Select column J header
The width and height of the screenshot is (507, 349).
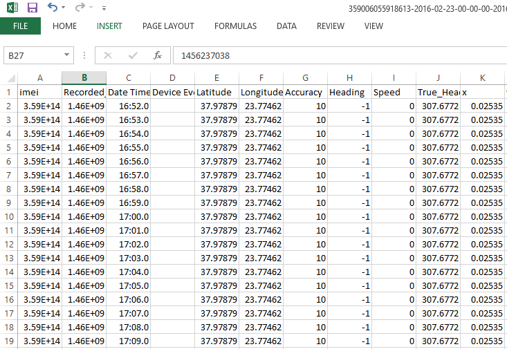(x=439, y=78)
